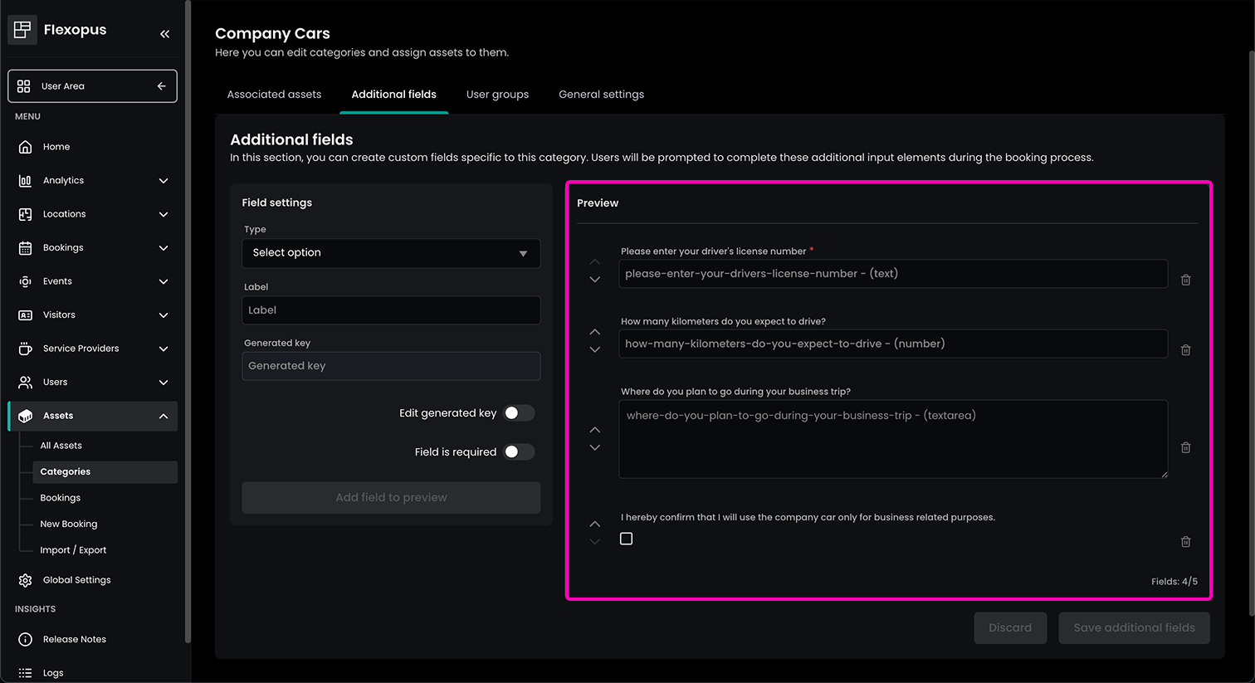1255x683 pixels.
Task: Open the Type select option dropdown
Action: click(391, 253)
